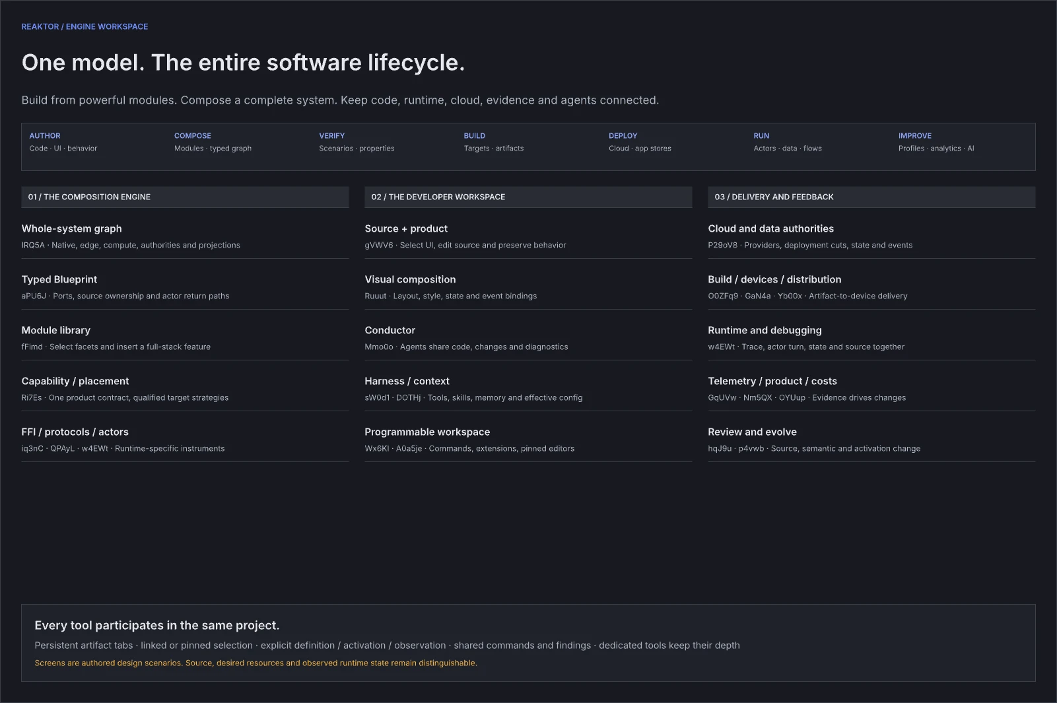Click the aPU6J description under Typed Blueprint
Viewport: 1057px width, 703px height.
pyautogui.click(x=125, y=296)
